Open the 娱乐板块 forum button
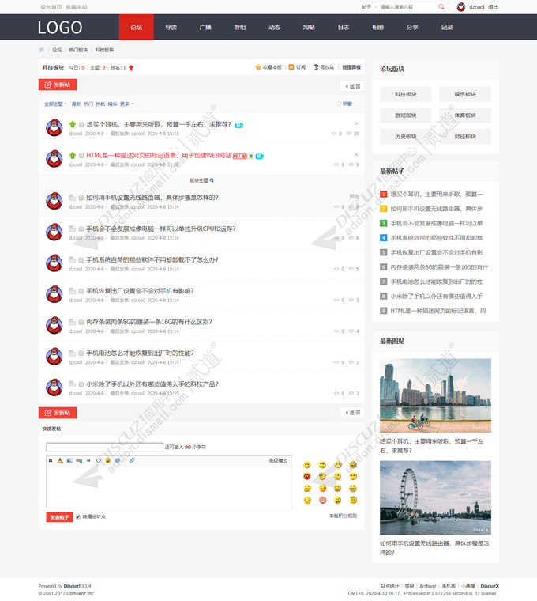537x601 pixels. click(x=465, y=94)
